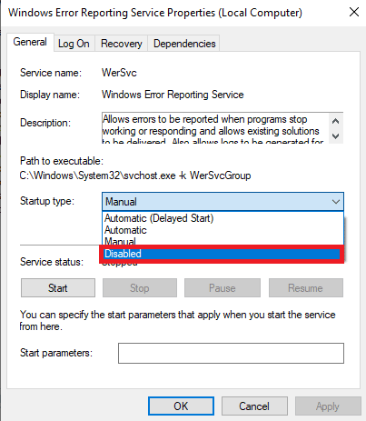Close the service properties dialog
Viewport: 366px width, 421px height.
tap(354, 13)
